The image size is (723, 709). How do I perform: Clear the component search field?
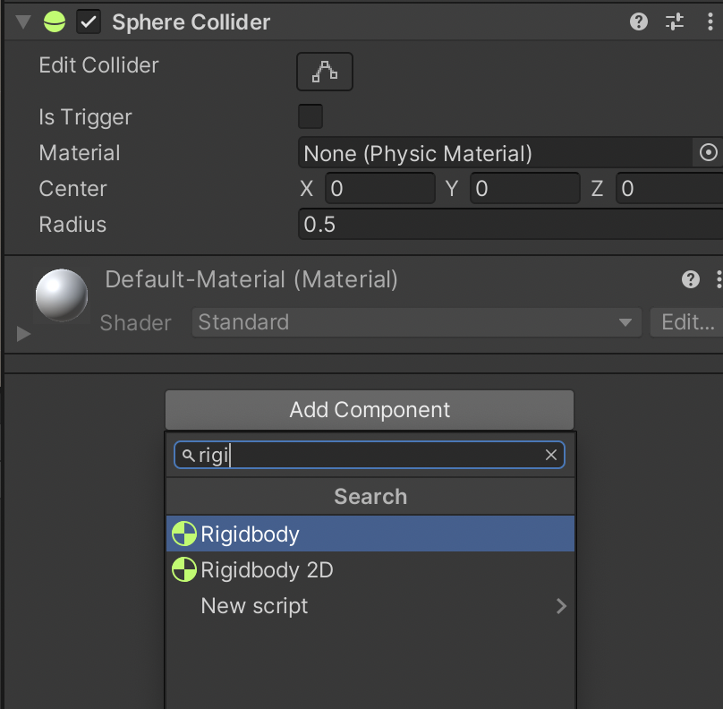pyautogui.click(x=551, y=456)
